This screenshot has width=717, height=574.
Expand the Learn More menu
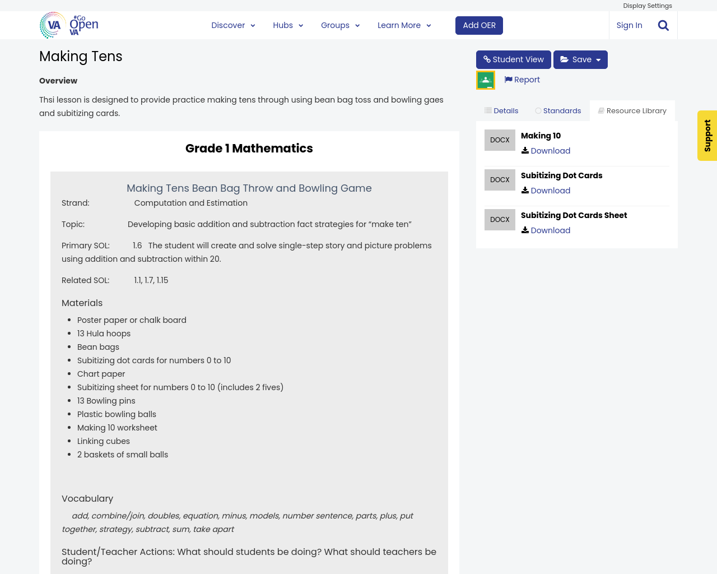pos(404,25)
